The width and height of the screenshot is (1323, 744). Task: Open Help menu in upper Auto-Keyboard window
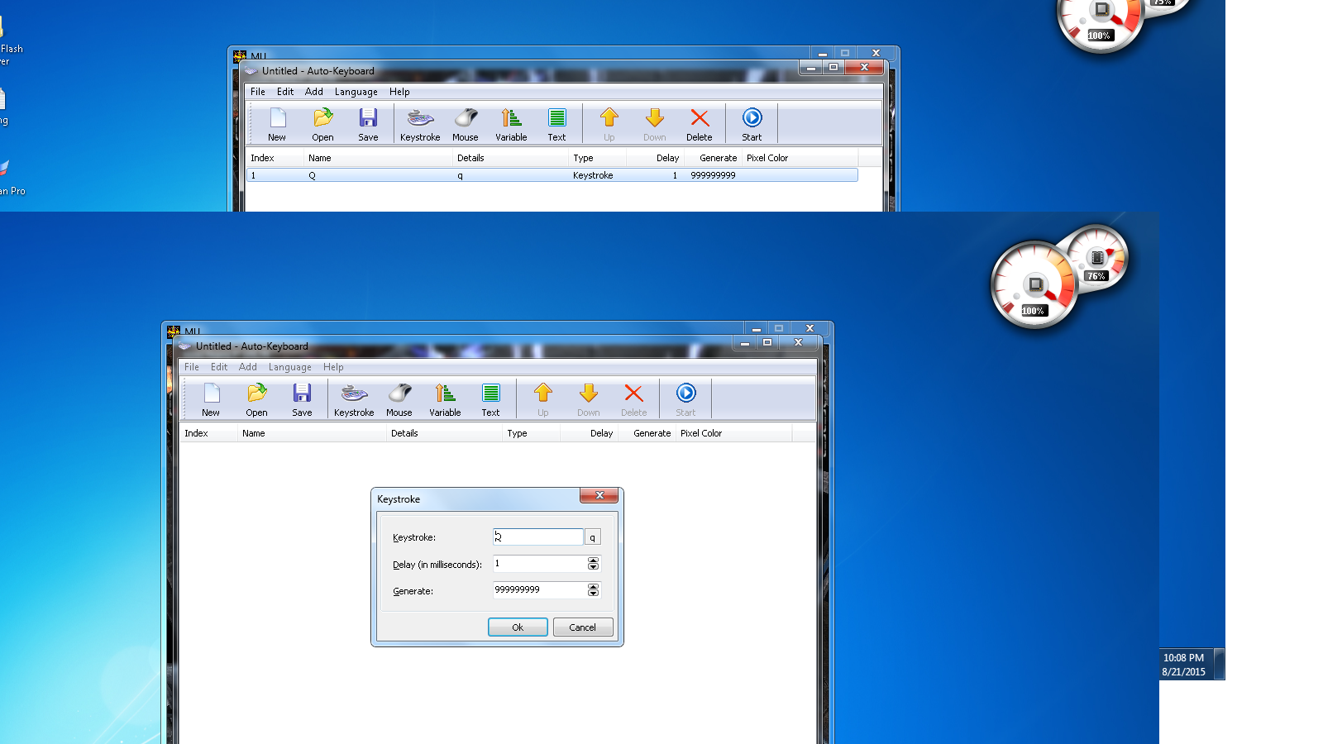click(399, 92)
